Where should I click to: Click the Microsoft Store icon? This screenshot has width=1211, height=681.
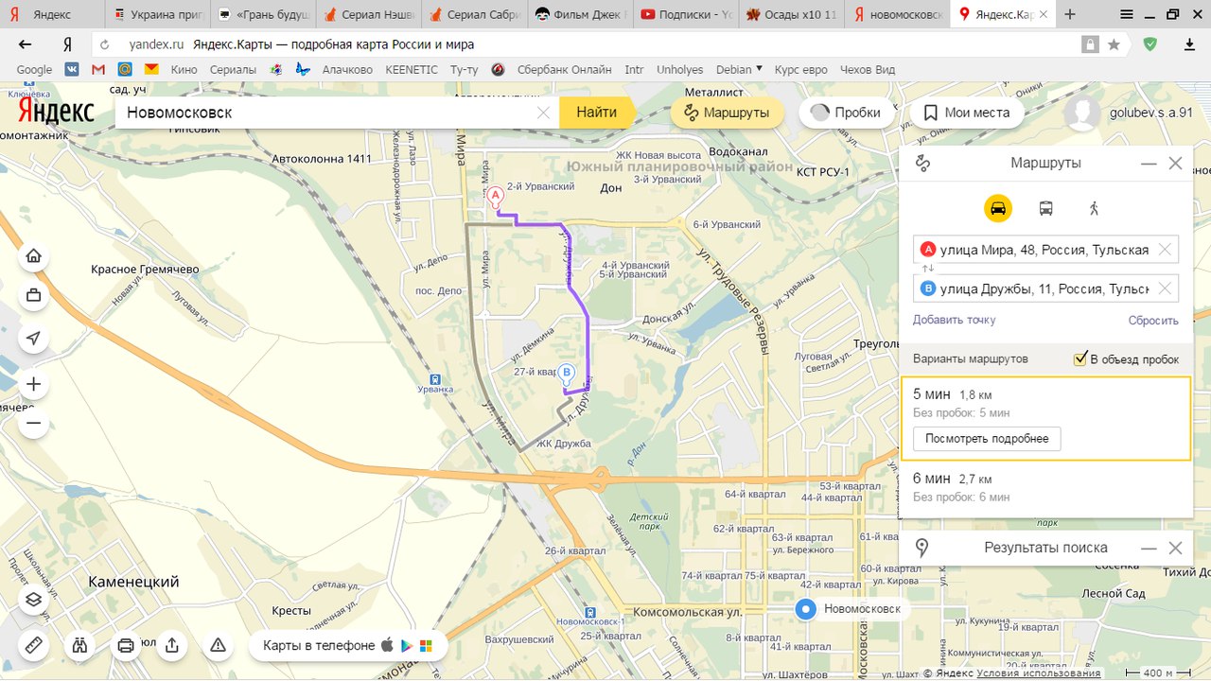pos(426,645)
